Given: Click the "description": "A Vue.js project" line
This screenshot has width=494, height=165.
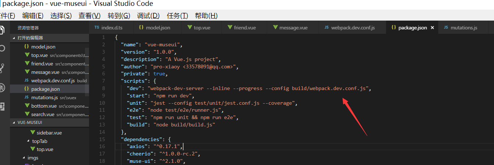Looking at the screenshot, I should 171,59.
